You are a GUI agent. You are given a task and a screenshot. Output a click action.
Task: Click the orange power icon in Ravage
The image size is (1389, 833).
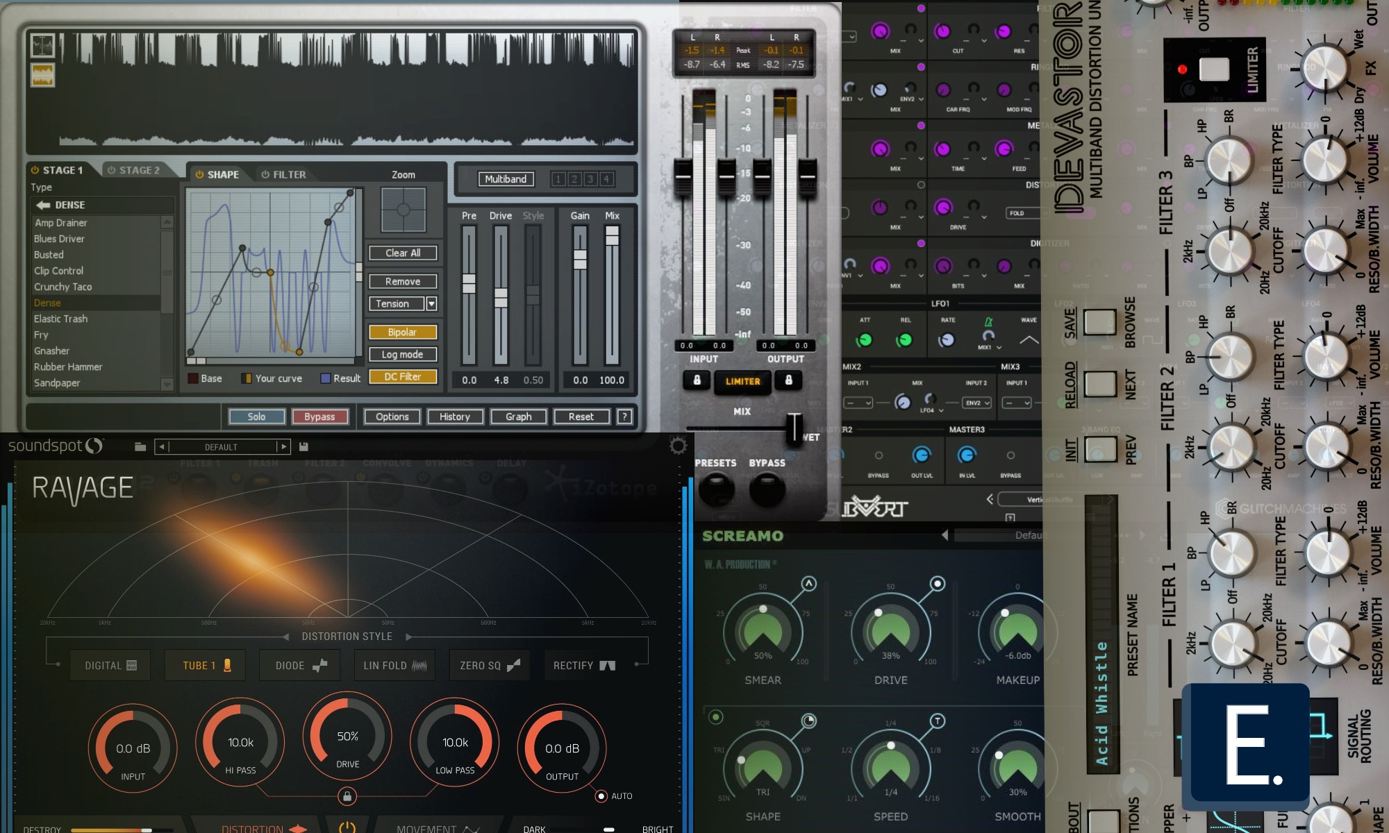tap(347, 827)
